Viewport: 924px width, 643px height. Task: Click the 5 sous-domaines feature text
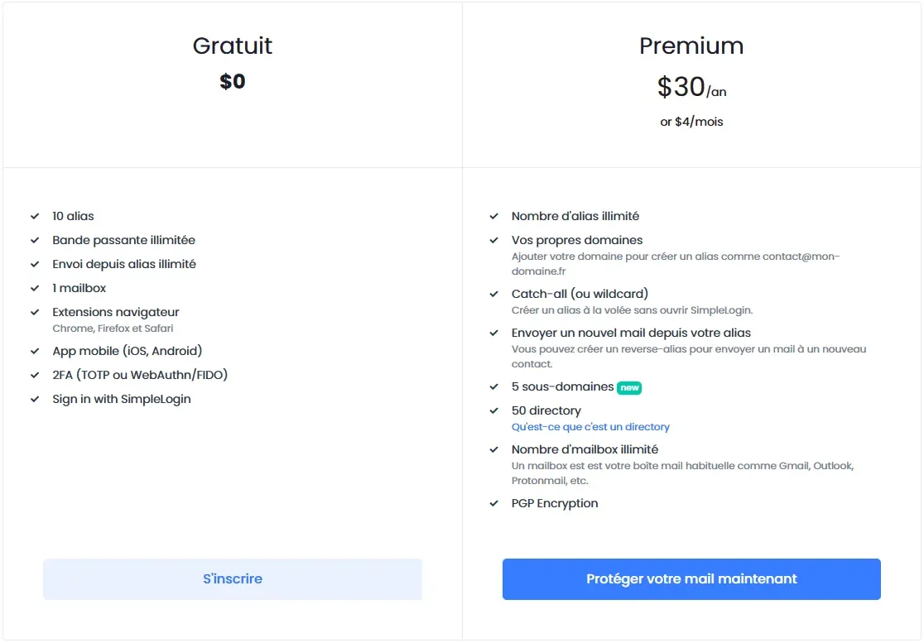pyautogui.click(x=562, y=386)
